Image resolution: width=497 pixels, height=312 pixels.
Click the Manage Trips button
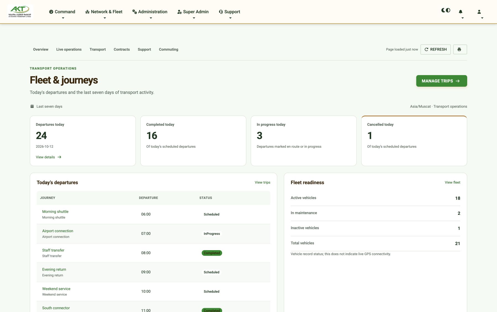pos(442,81)
